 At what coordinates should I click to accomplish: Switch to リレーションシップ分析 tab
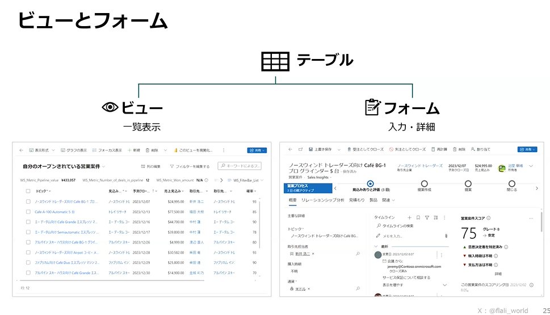[323, 200]
